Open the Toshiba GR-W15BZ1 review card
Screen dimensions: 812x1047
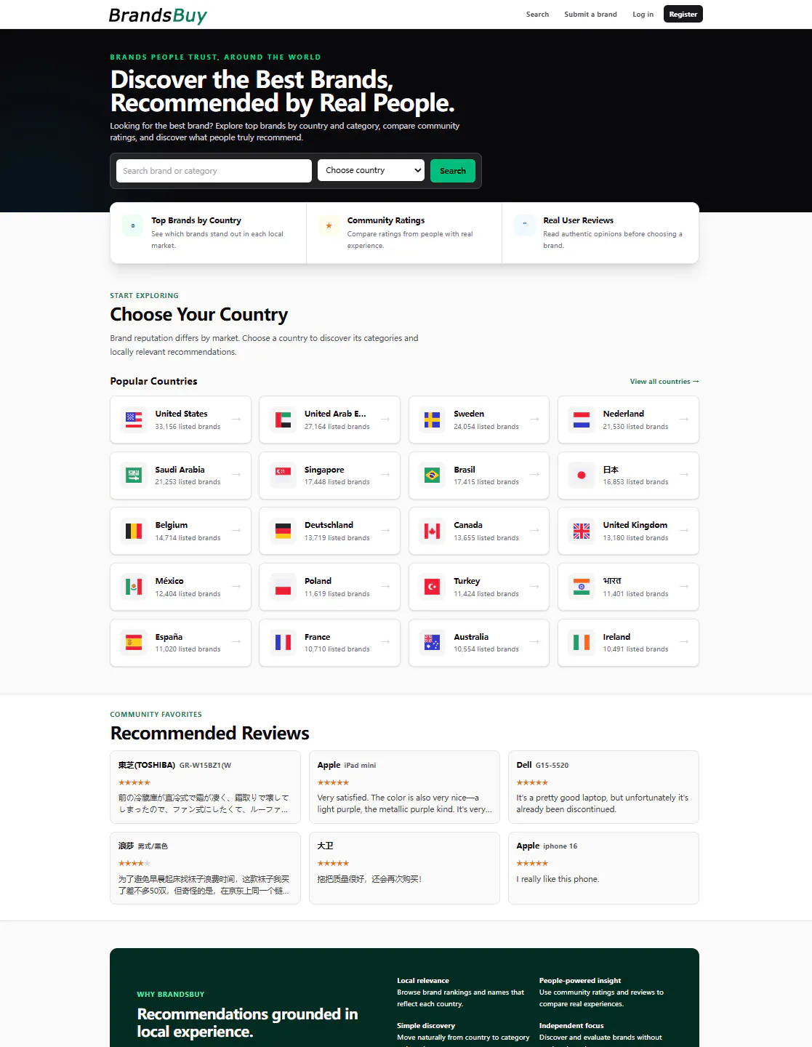(205, 787)
